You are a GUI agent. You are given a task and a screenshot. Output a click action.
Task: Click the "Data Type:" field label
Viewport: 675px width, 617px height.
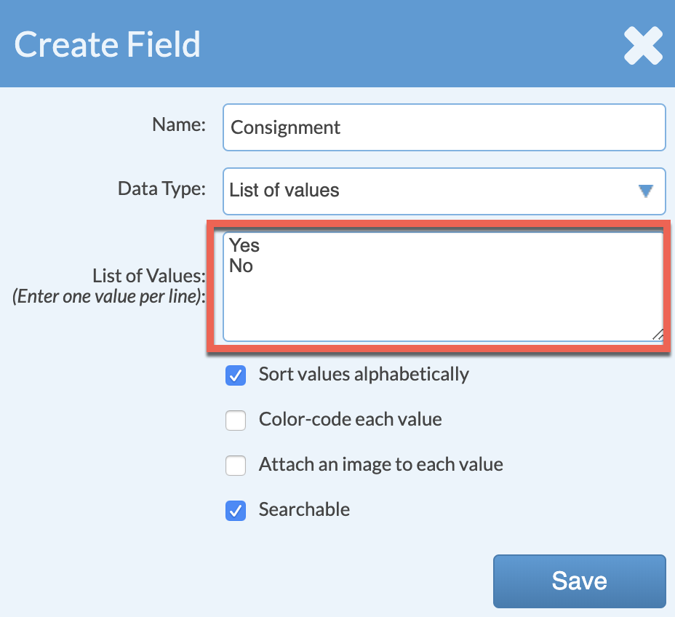coord(161,189)
